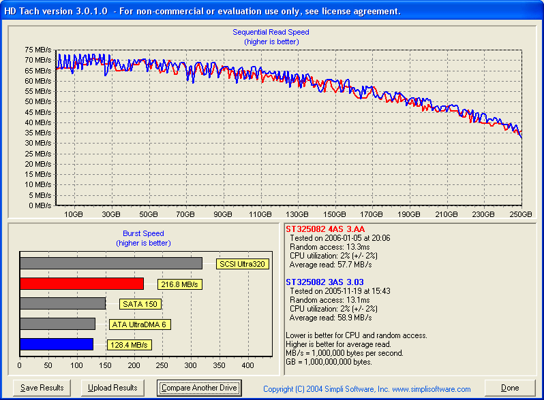Click the 128.4 MB/s yellow label
This screenshot has width=544, height=400.
130,346
